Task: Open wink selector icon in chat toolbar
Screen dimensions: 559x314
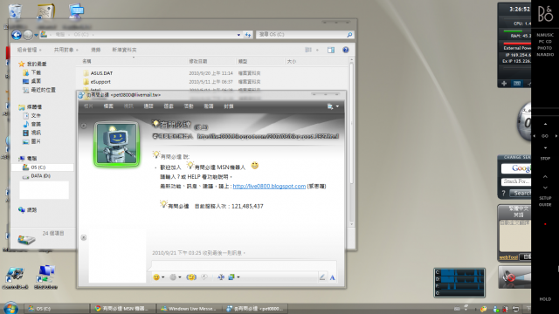Action: click(176, 277)
